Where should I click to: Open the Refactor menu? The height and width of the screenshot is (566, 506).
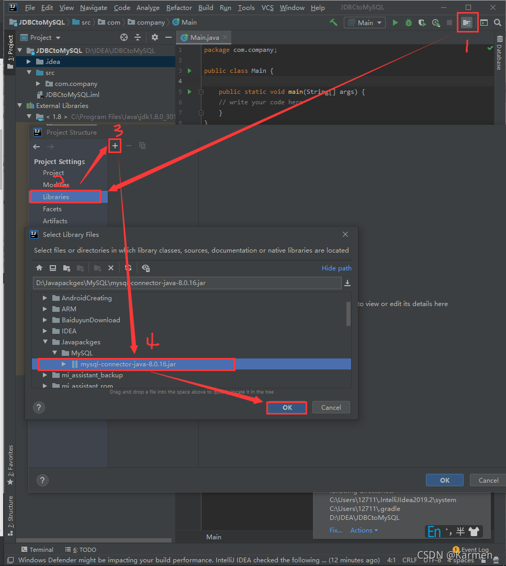click(x=179, y=7)
